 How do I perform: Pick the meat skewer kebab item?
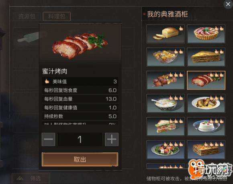tap(166, 80)
